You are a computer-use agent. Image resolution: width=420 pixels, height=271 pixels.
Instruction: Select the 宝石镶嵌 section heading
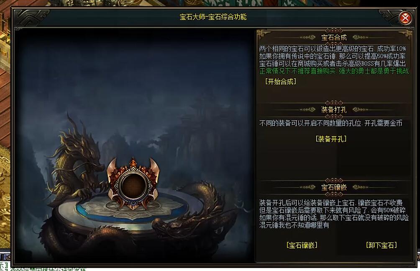coord(334,187)
